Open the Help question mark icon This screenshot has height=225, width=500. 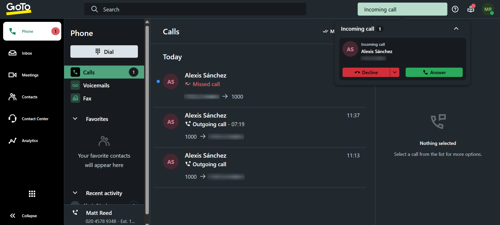(455, 9)
